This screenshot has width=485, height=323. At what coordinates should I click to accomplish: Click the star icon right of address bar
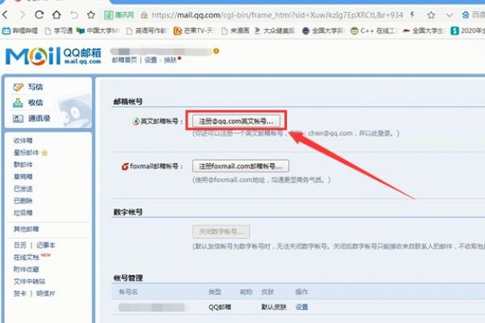click(431, 15)
